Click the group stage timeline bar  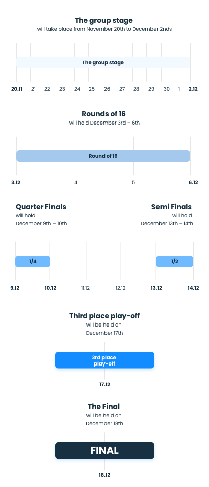[x=103, y=62]
